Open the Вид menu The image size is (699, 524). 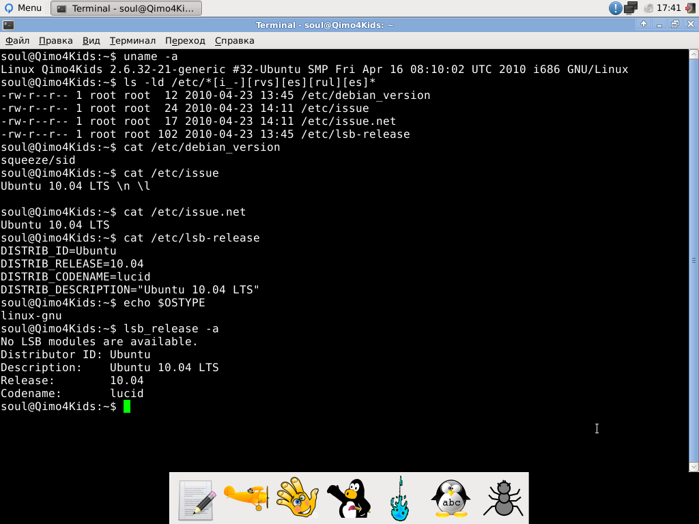[x=91, y=40]
